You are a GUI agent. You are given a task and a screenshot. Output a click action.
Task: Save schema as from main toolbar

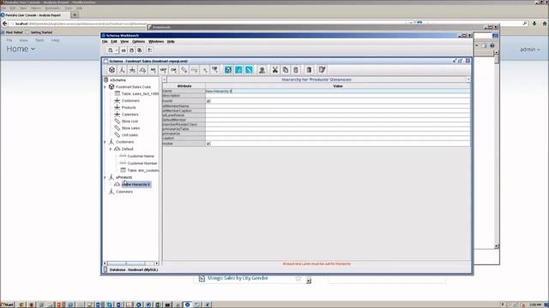[x=139, y=50]
